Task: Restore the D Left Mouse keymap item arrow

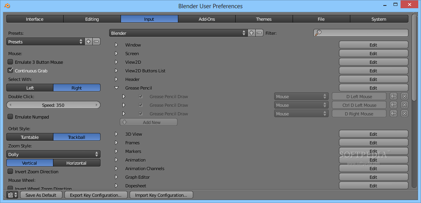Action: tap(394, 97)
